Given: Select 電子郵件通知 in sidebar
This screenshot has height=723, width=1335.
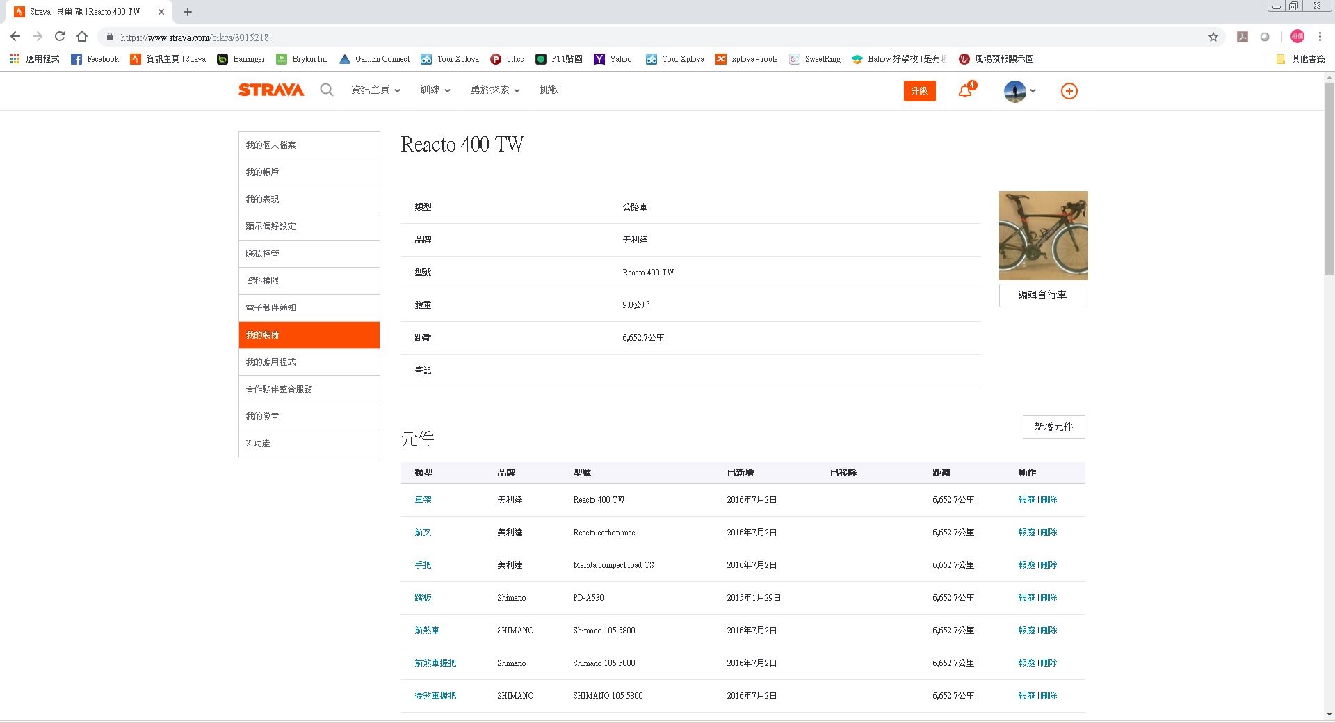Looking at the screenshot, I should [x=309, y=308].
